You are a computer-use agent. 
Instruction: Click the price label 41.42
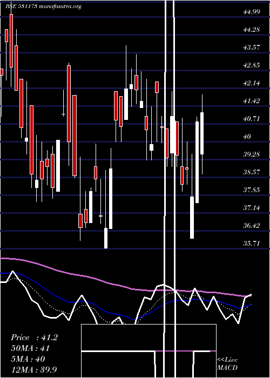pyautogui.click(x=252, y=101)
